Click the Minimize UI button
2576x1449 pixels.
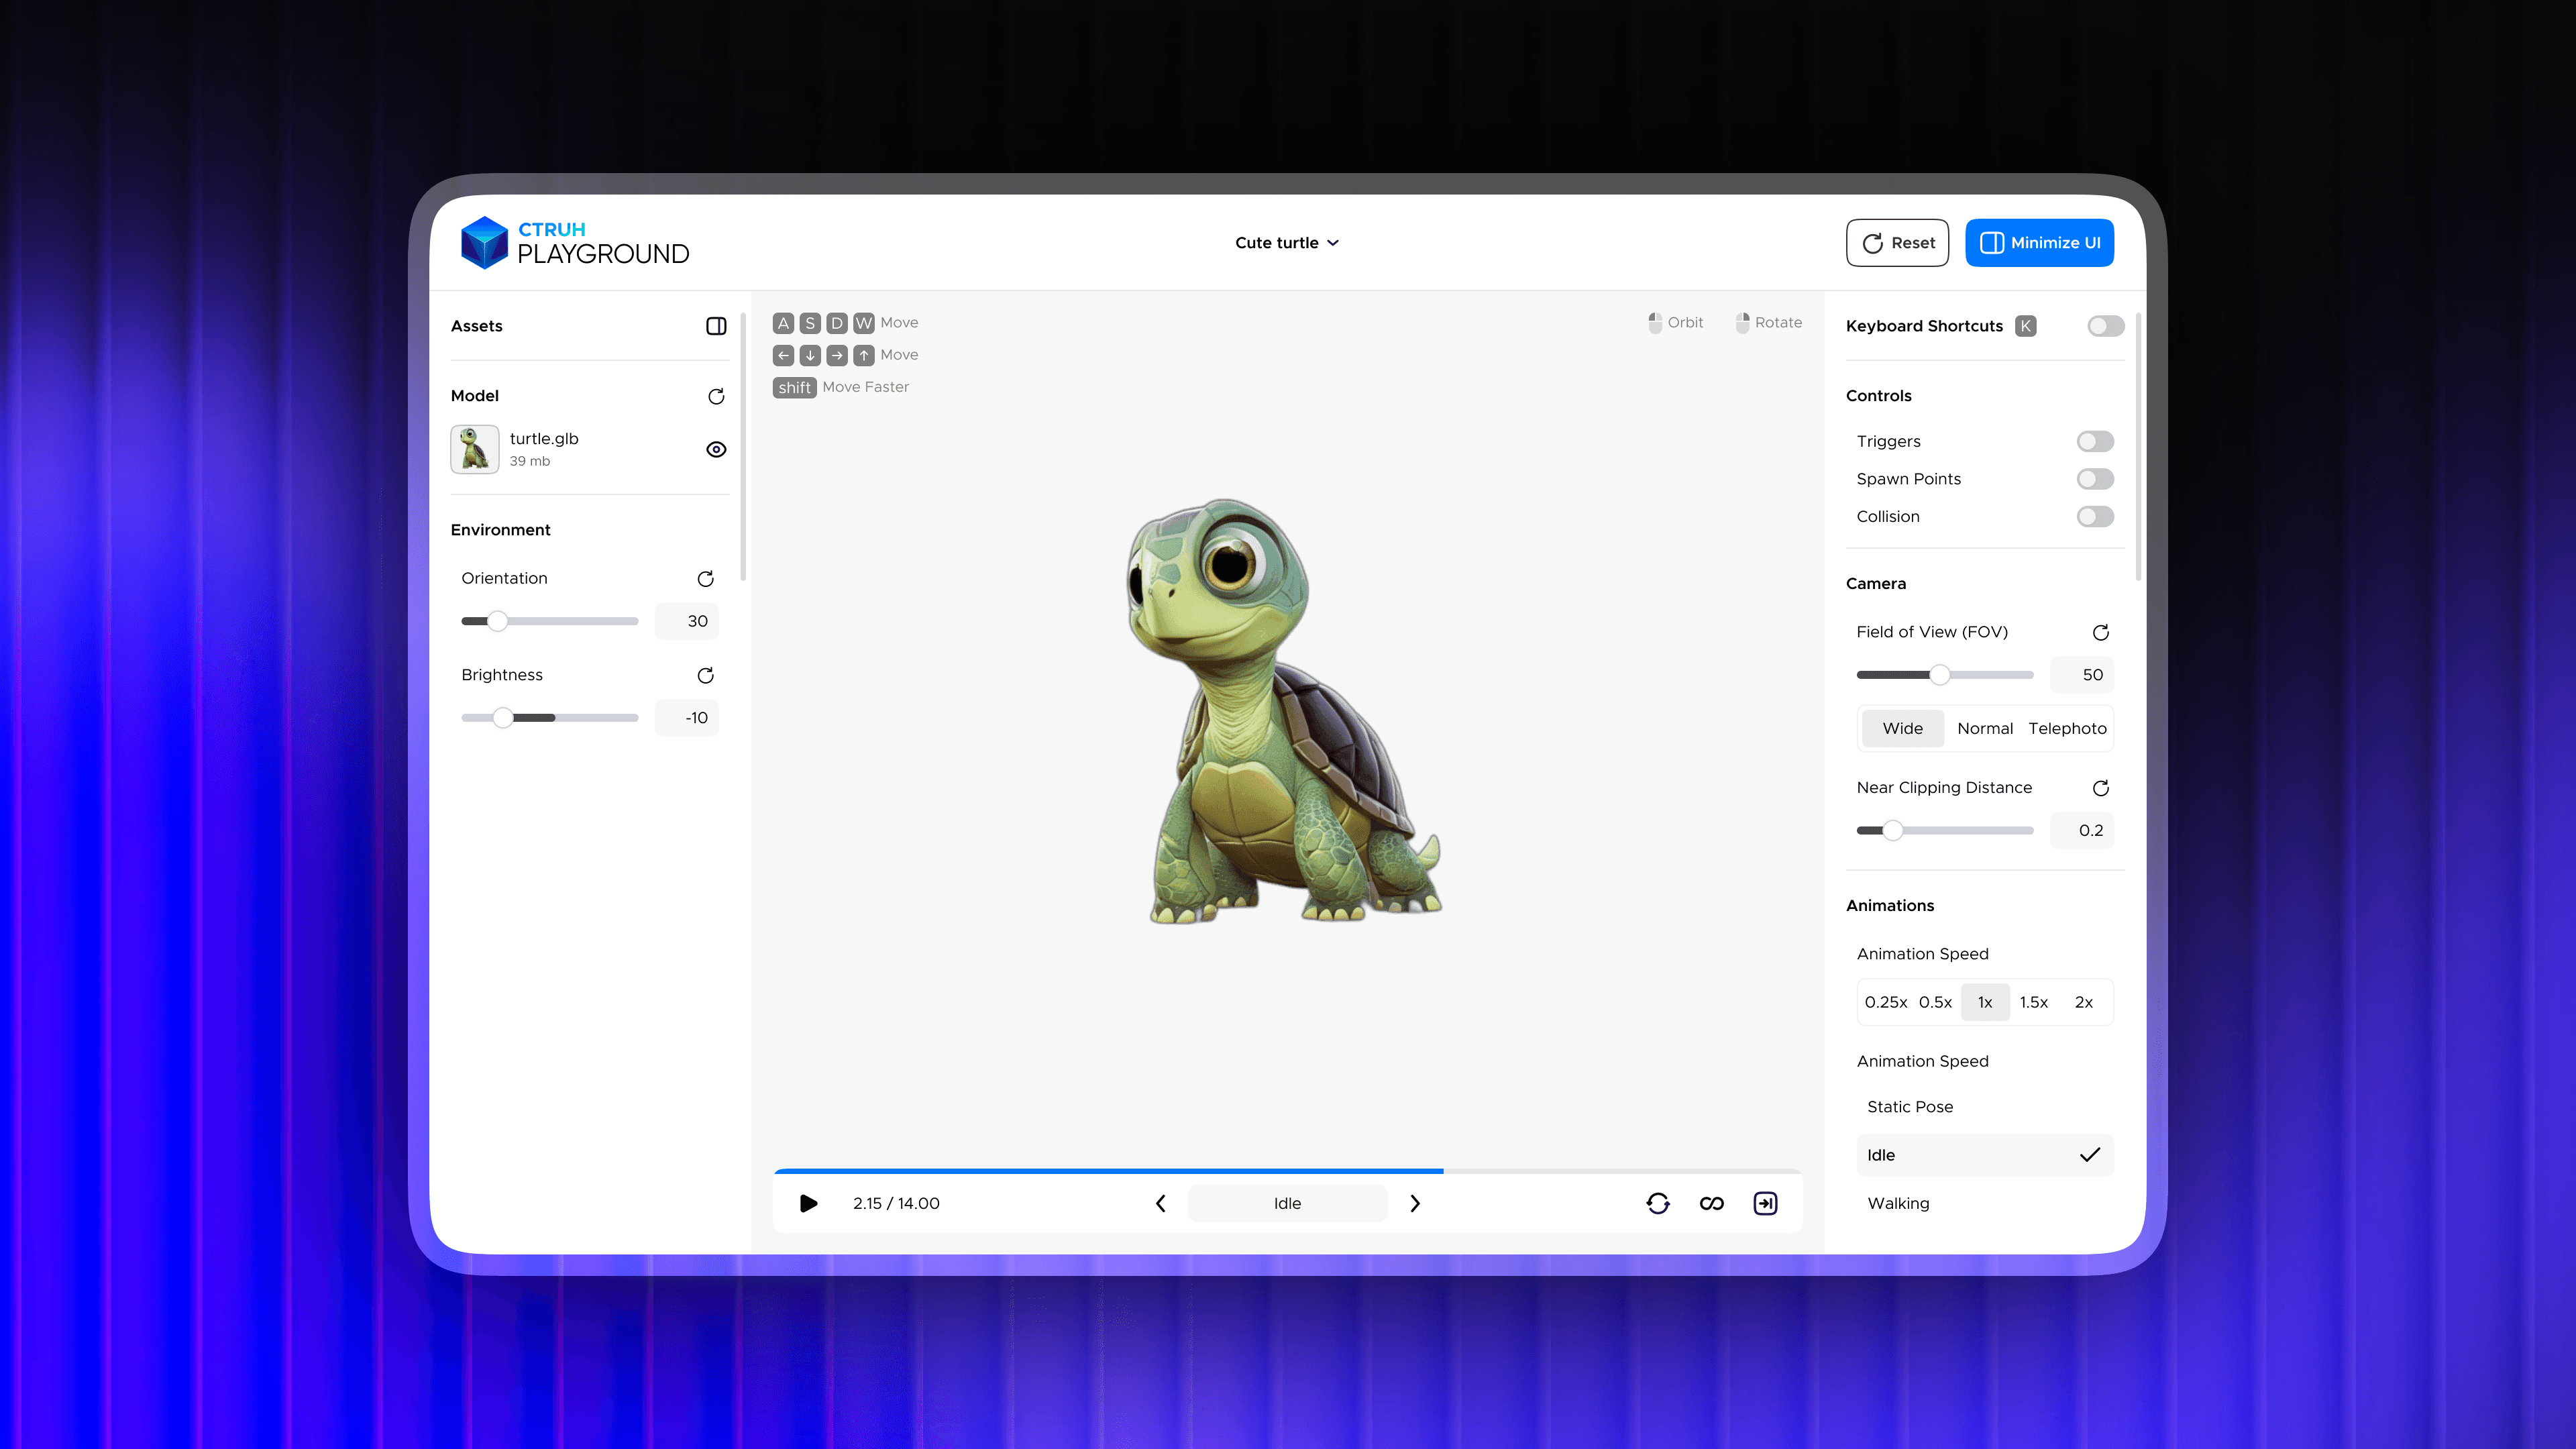(2039, 243)
